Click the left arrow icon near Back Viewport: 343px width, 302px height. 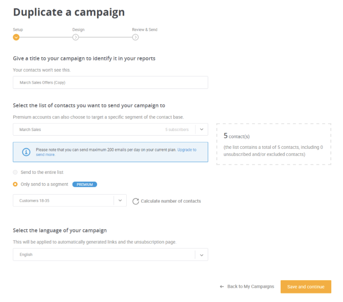coord(222,286)
